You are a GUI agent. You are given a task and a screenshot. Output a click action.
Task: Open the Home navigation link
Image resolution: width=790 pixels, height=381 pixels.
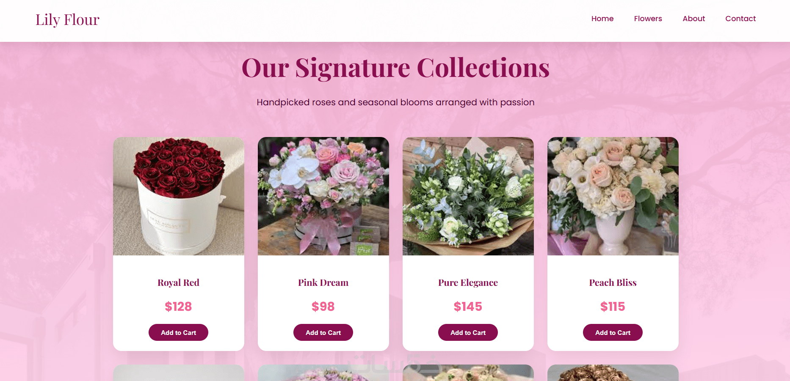[602, 19]
